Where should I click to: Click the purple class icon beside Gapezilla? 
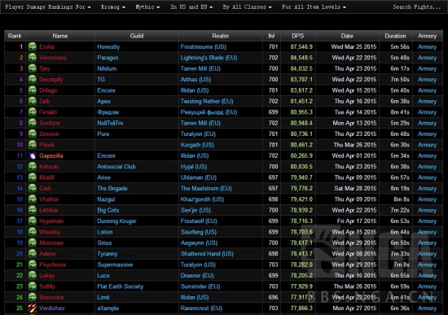[x=33, y=155]
